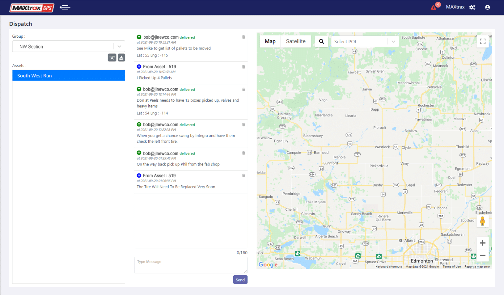
Task: Open the map search magnifier icon
Action: 322,41
